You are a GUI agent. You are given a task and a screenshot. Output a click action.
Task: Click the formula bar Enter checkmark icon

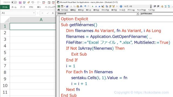[x=48, y=13]
